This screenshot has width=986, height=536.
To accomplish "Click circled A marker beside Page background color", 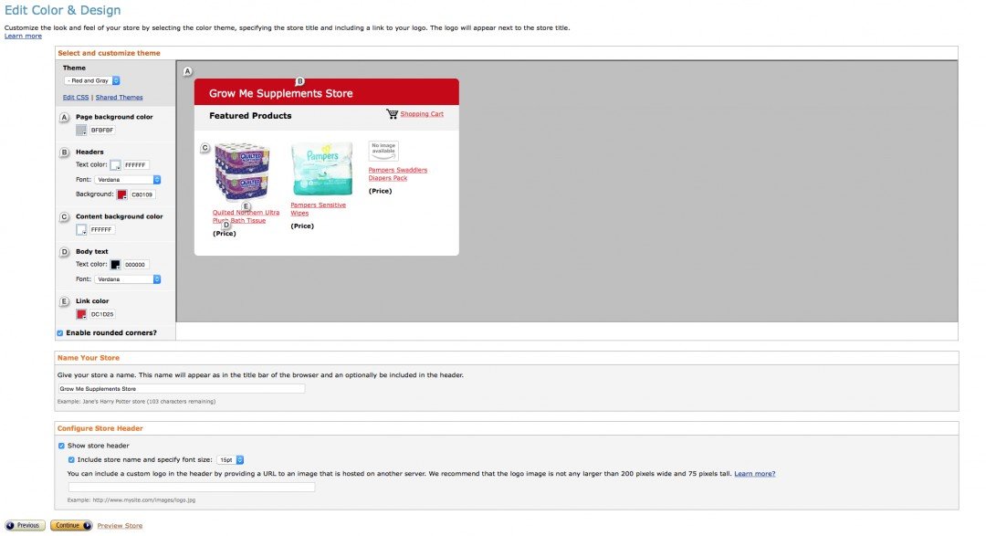I will (64, 117).
